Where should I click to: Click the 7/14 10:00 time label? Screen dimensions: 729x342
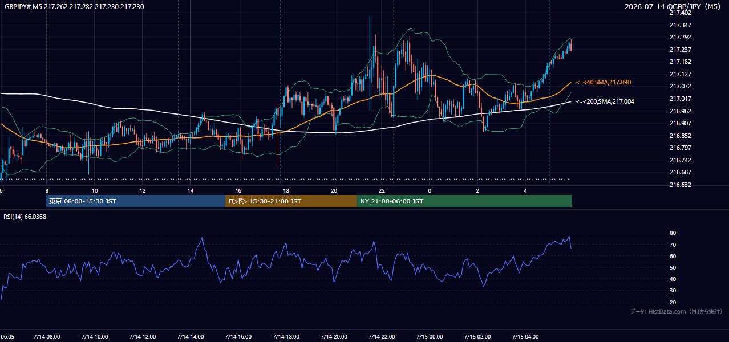point(95,336)
